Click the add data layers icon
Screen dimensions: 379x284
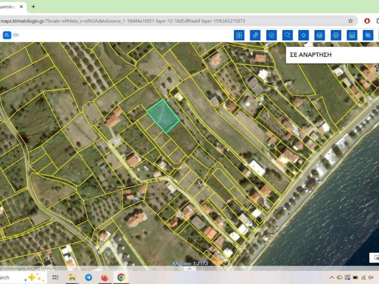(x=255, y=35)
